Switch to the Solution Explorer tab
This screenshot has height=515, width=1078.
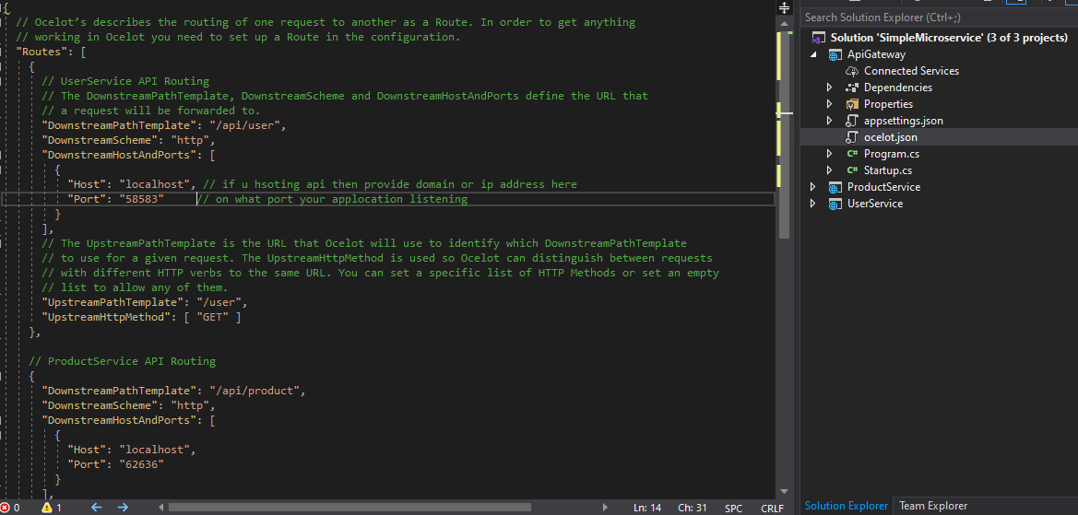pos(847,506)
